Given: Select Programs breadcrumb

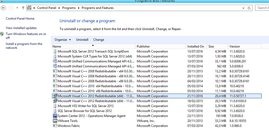Looking at the screenshot, I should (69, 8).
